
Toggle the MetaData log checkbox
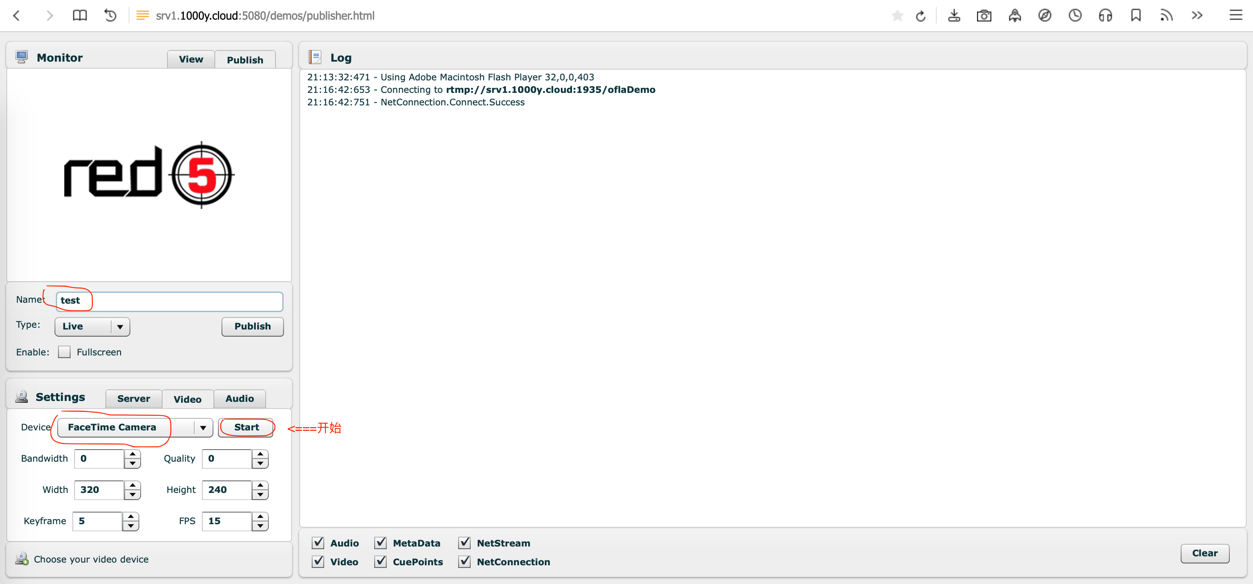point(380,542)
